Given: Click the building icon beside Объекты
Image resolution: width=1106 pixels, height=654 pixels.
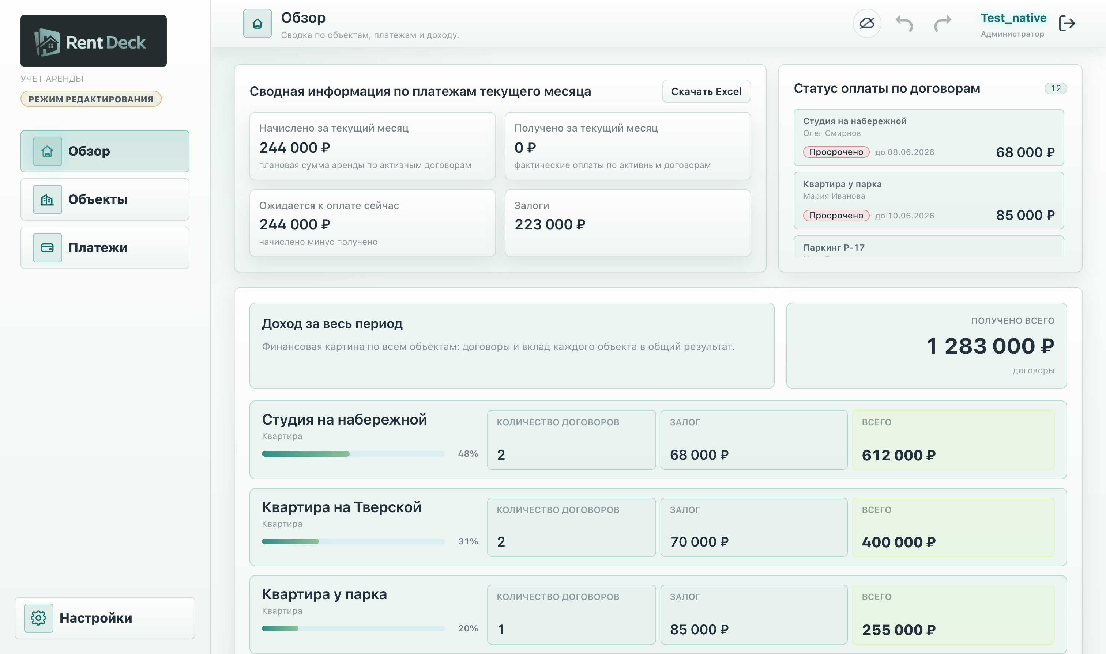Looking at the screenshot, I should (x=47, y=199).
